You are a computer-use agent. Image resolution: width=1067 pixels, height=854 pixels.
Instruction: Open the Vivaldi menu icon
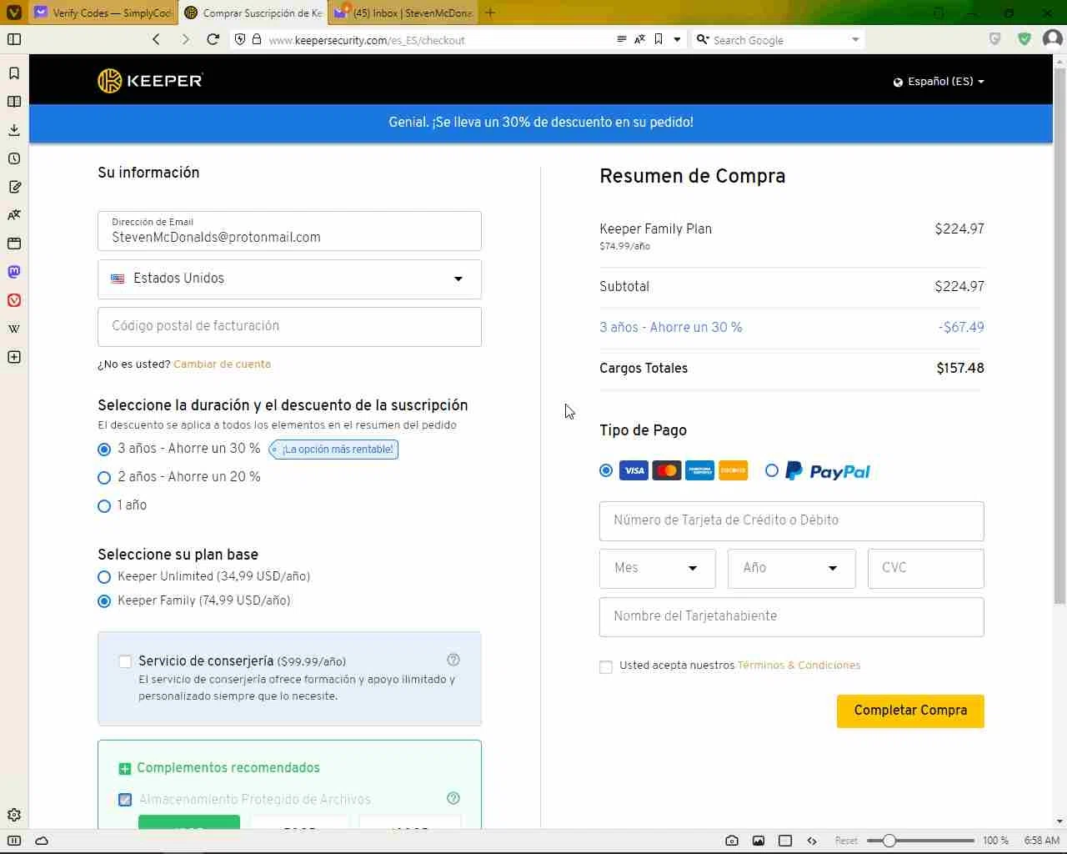click(14, 13)
